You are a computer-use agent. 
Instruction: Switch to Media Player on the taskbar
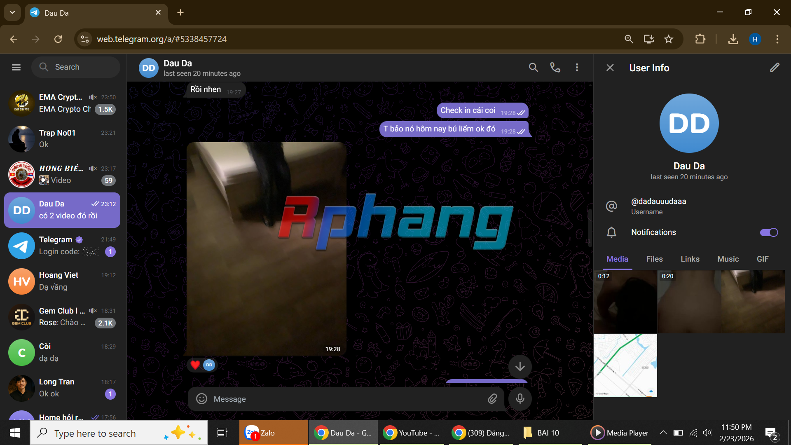619,433
